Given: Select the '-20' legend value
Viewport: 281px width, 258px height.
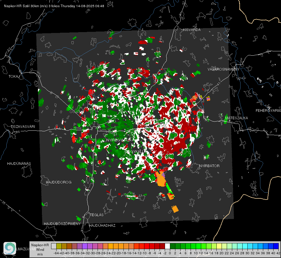Looking at the screenshot, I should pos(118,253).
